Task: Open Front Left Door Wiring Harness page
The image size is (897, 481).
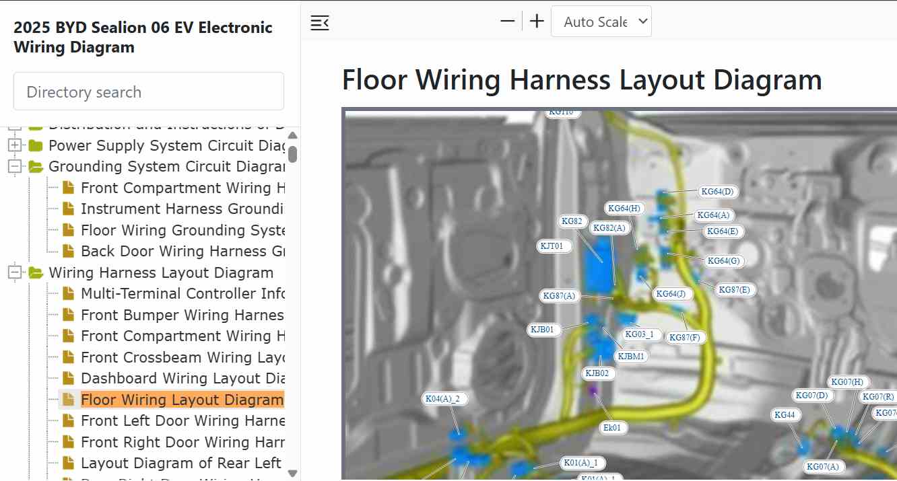Action: click(x=183, y=421)
